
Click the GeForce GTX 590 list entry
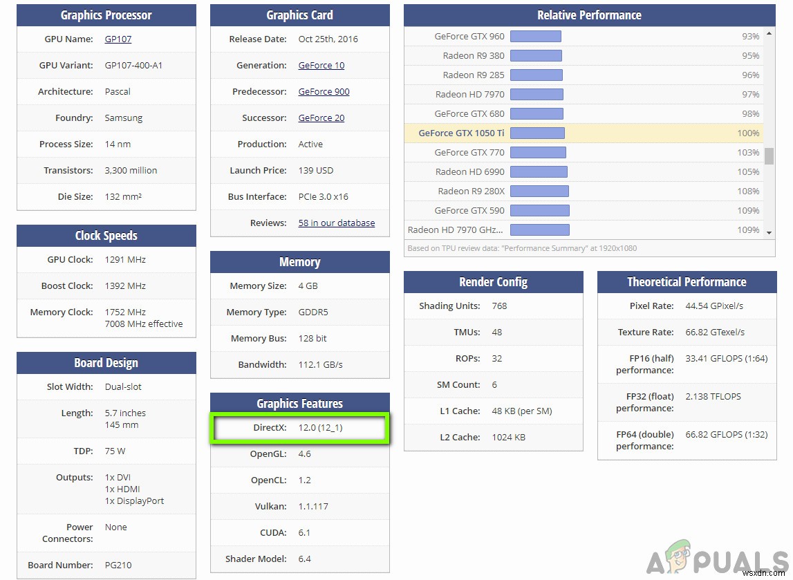[469, 211]
